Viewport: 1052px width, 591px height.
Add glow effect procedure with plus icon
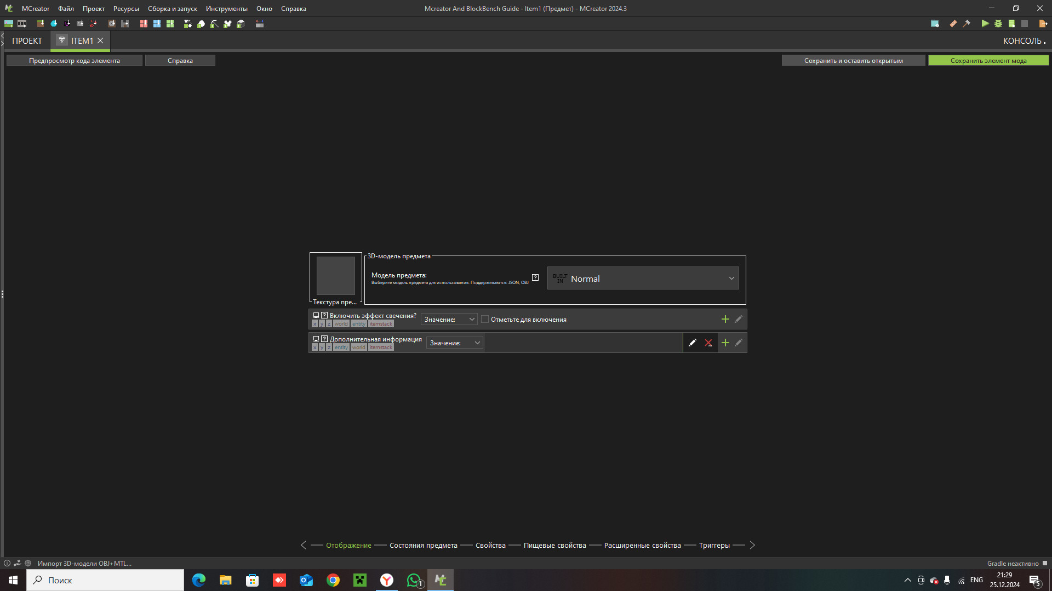coord(725,320)
